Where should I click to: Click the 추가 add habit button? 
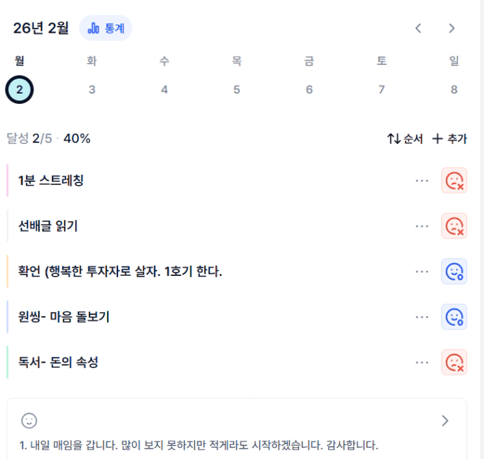450,139
